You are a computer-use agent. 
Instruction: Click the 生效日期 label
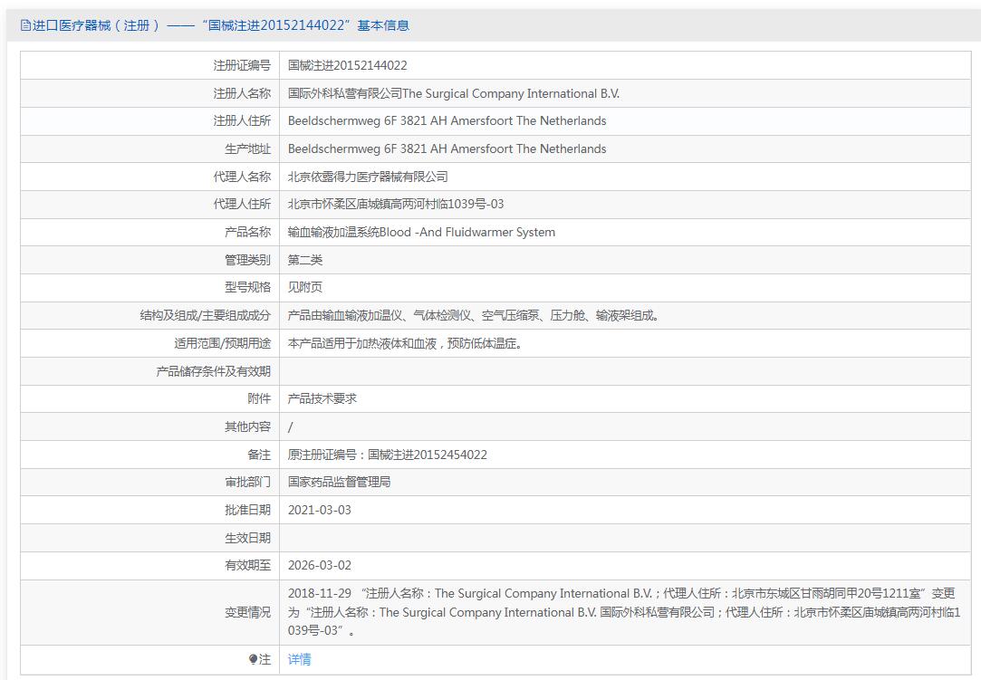[x=247, y=538]
